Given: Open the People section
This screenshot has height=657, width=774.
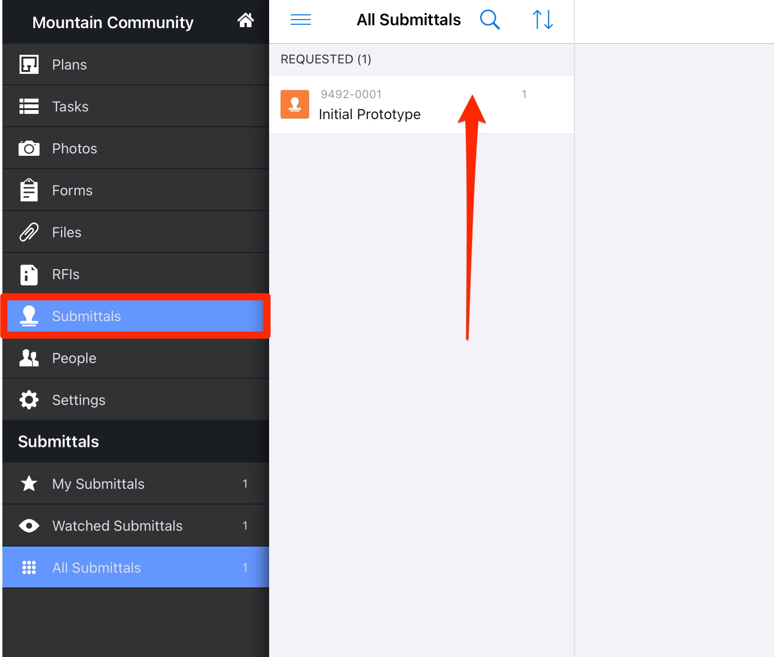Looking at the screenshot, I should [136, 358].
